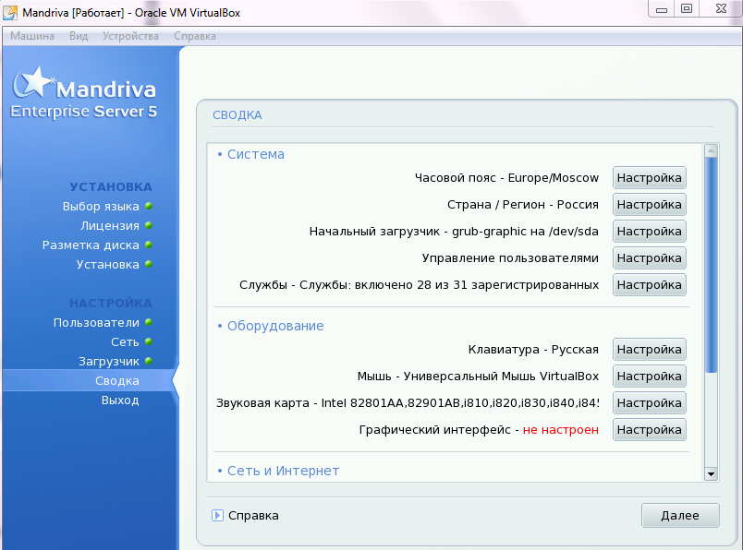
Task: Click green dot next to Сеть
Action: (149, 341)
